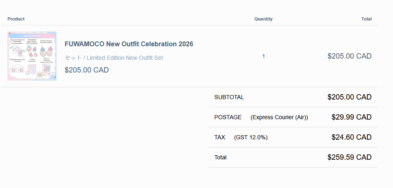Select the Express Courier (Air) shipping text
Screen dimensions: 393x188
click(279, 117)
